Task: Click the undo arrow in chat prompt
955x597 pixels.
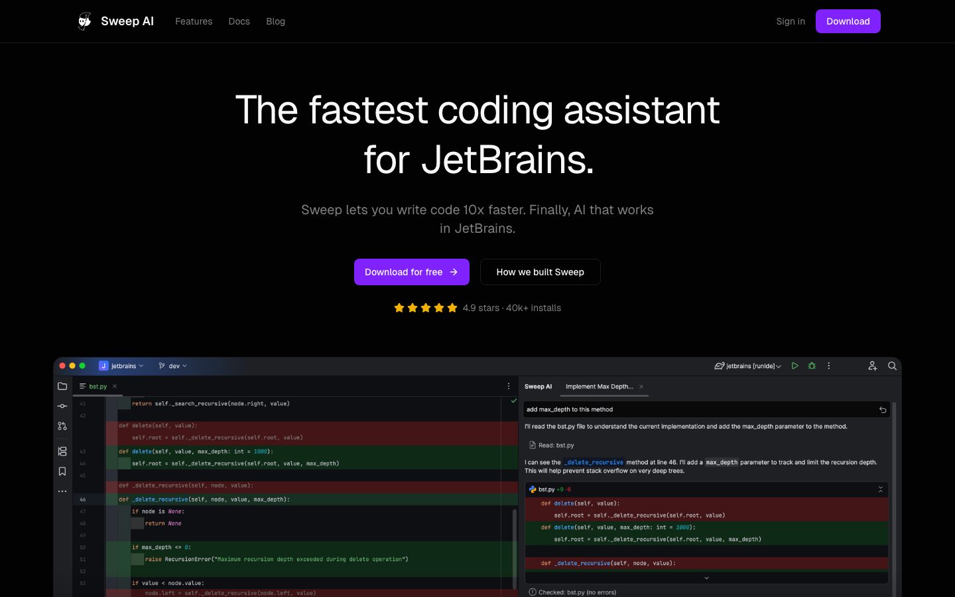Action: coord(882,410)
